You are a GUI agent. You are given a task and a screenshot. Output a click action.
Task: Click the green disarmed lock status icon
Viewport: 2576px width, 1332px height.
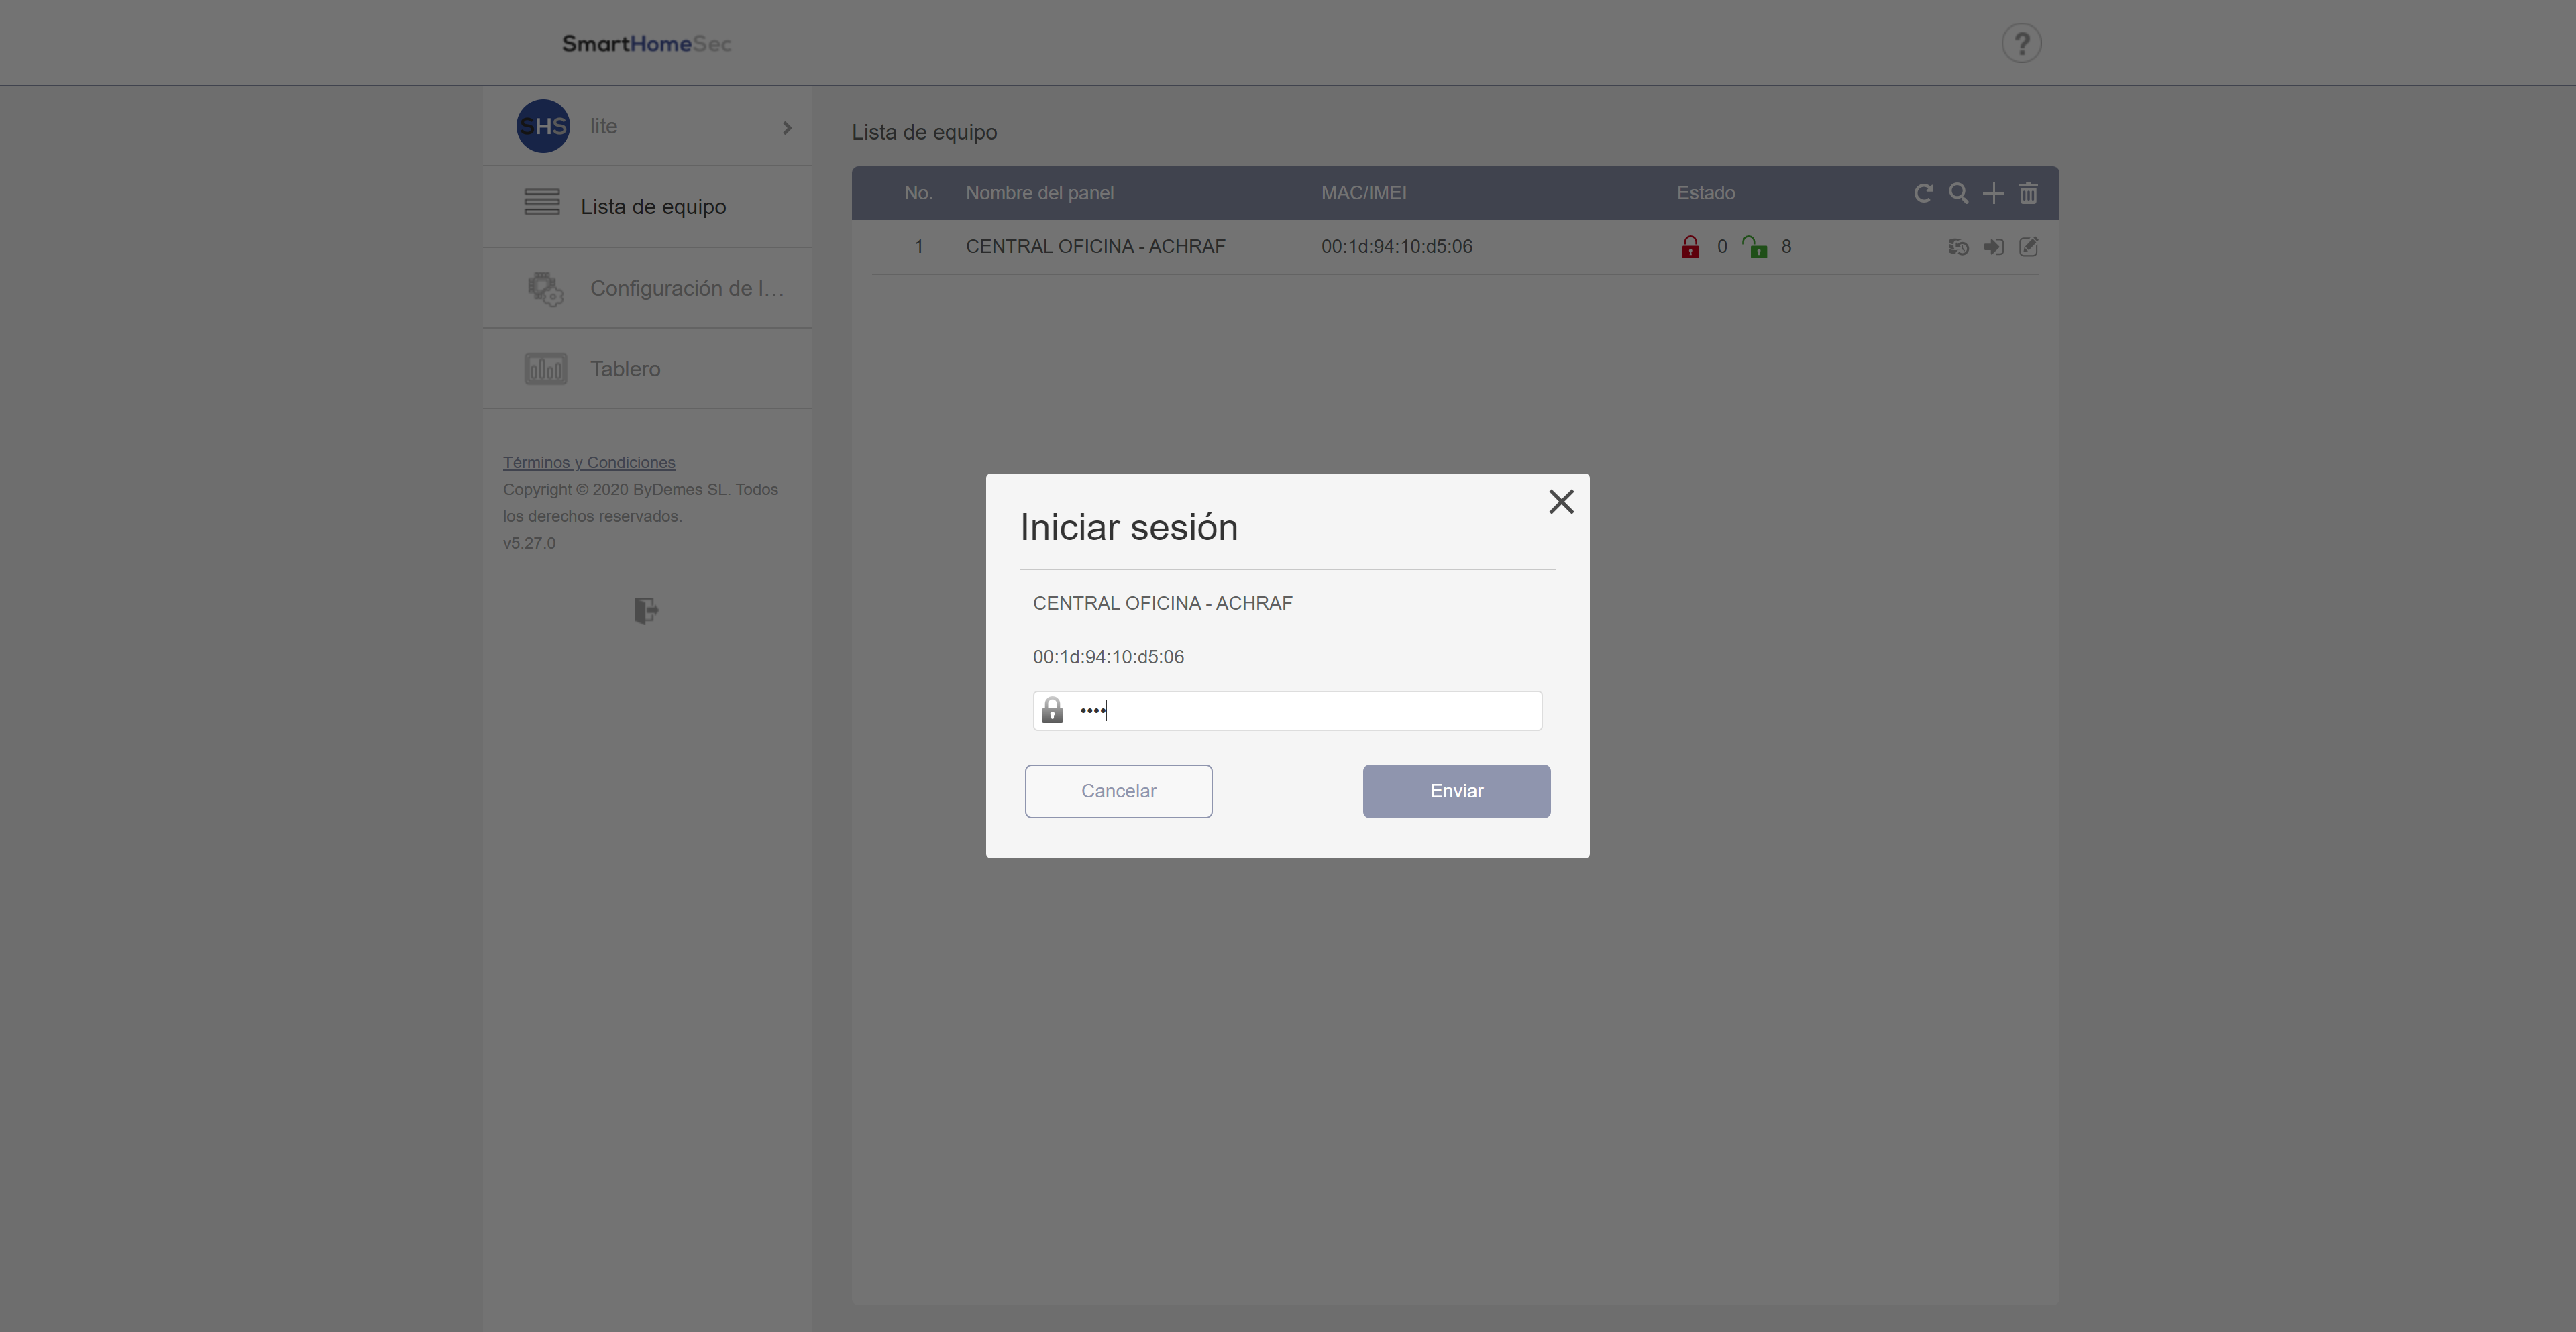point(1755,247)
